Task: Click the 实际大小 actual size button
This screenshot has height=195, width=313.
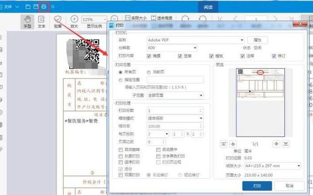Action: tap(136, 18)
